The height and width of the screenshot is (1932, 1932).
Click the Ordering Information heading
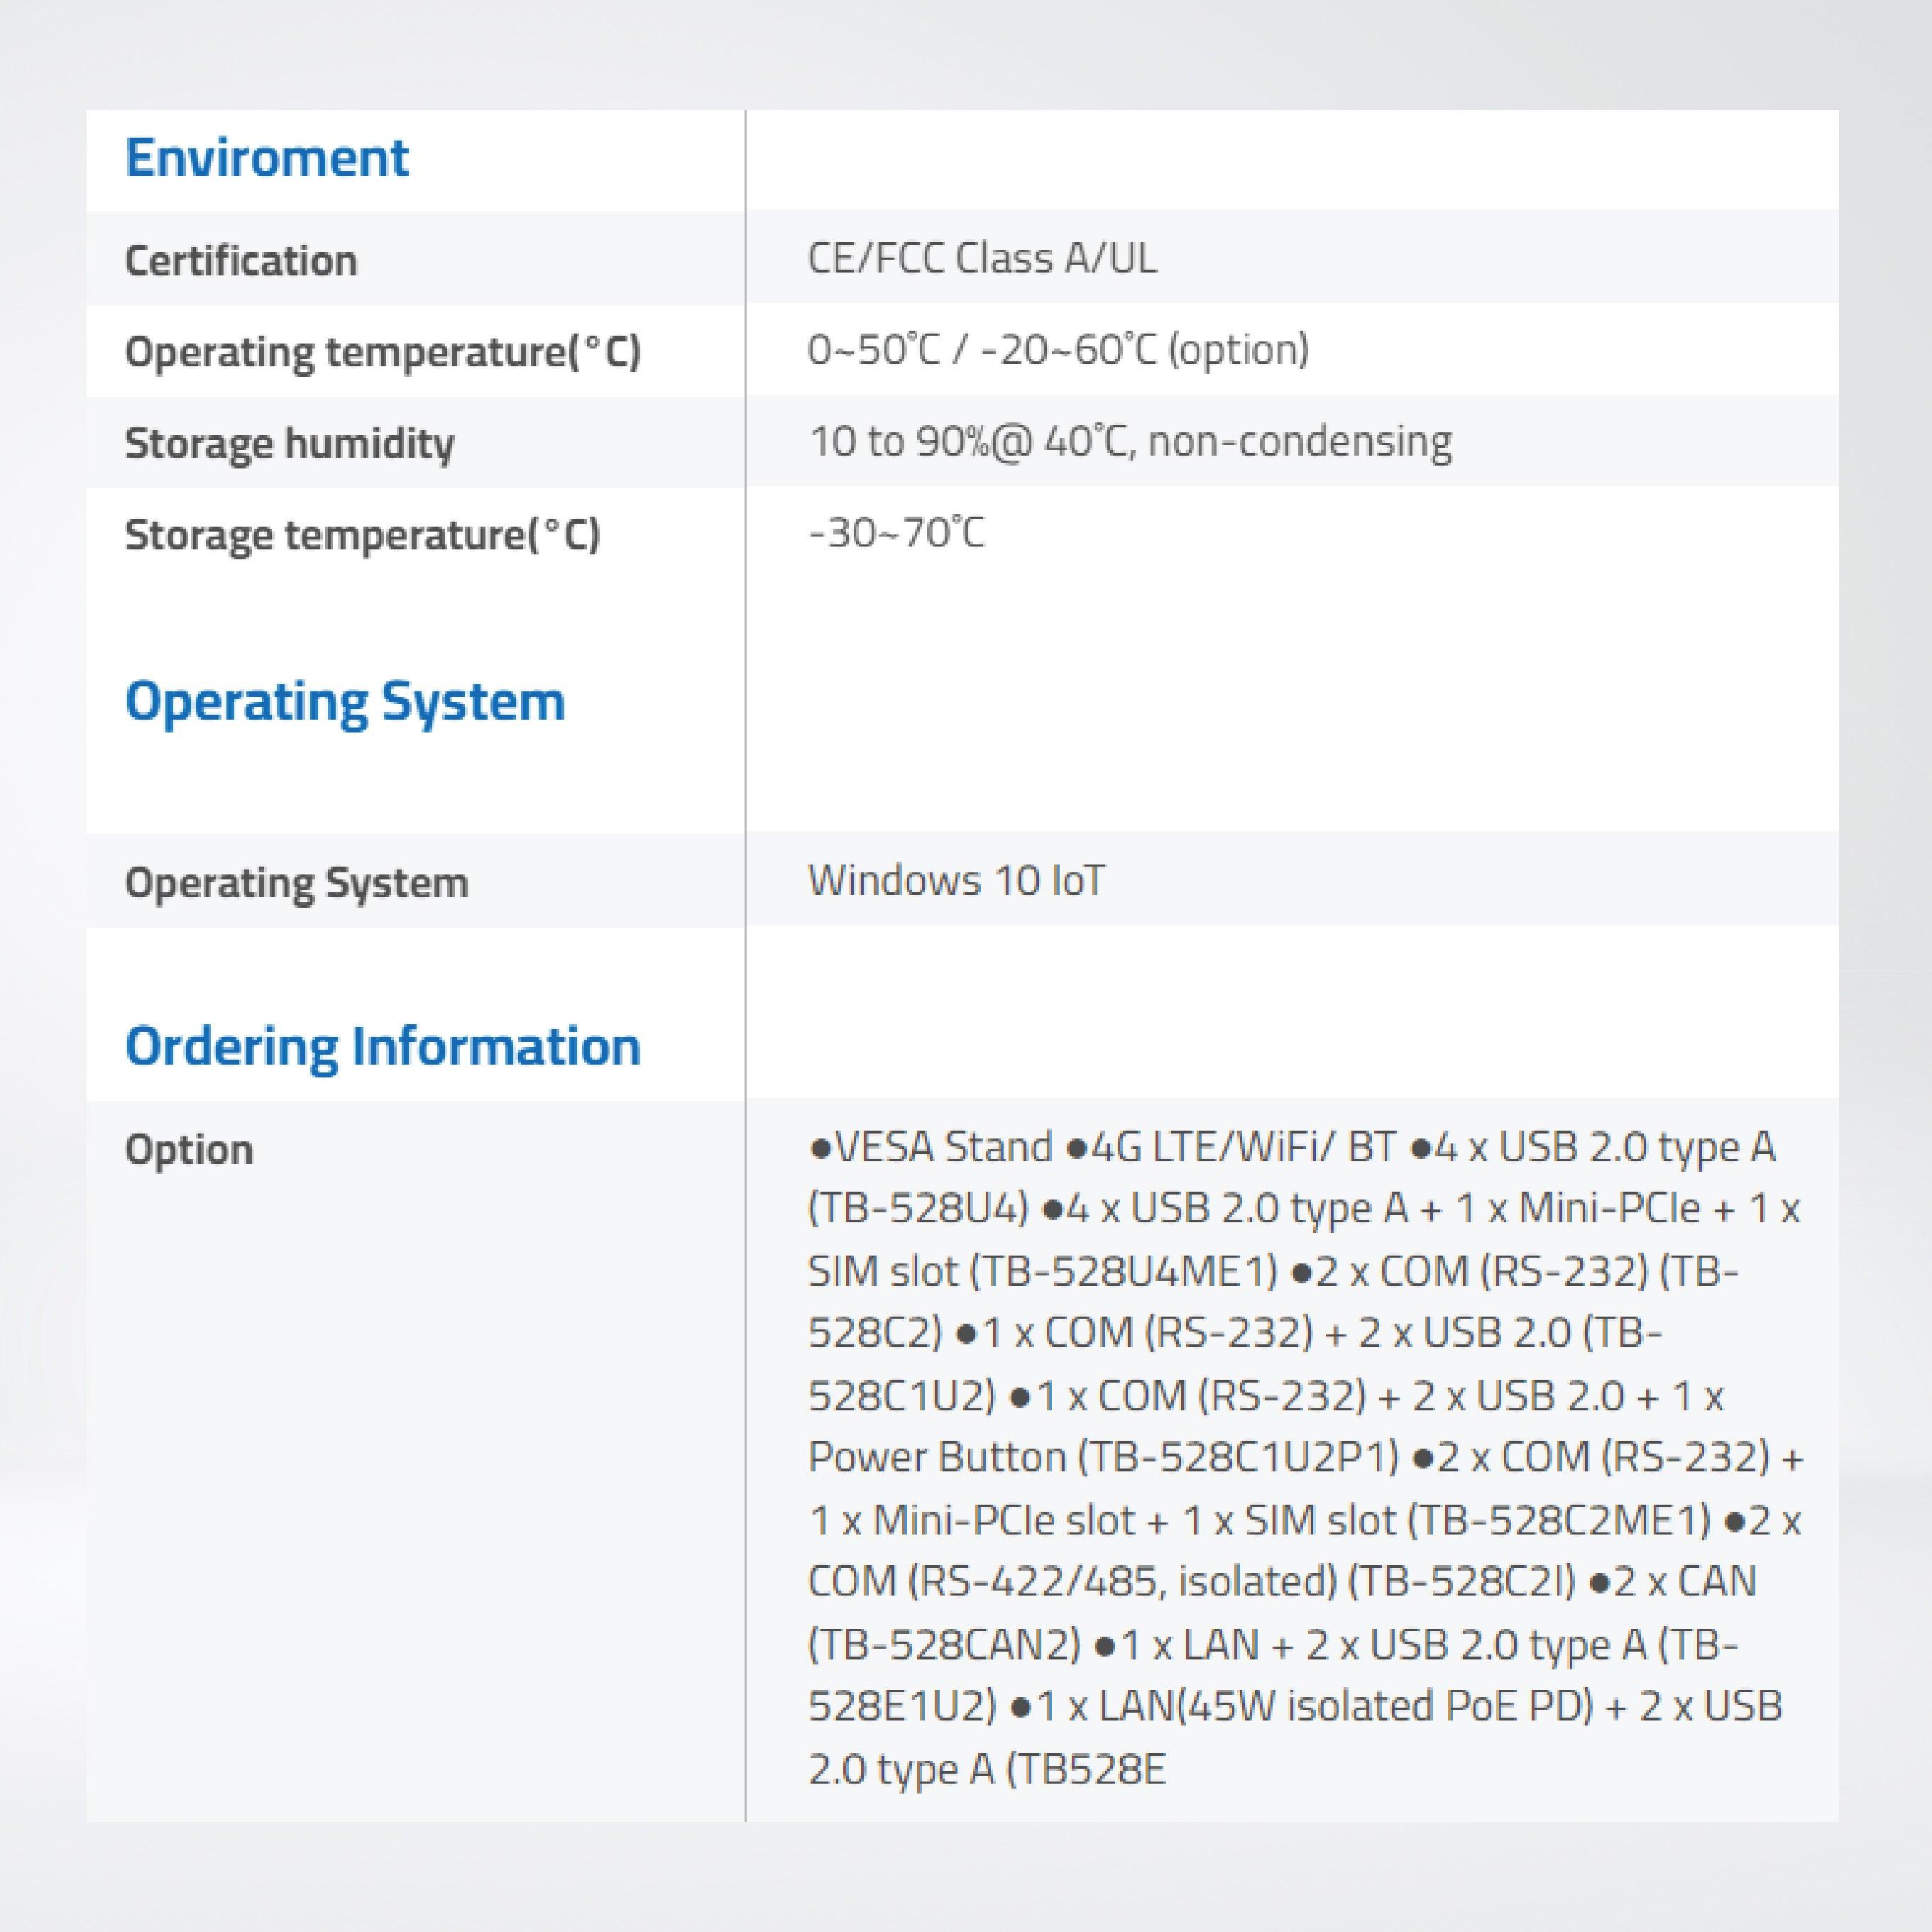[383, 1047]
